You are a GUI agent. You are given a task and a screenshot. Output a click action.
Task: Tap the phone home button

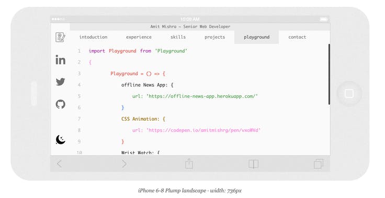pyautogui.click(x=349, y=93)
